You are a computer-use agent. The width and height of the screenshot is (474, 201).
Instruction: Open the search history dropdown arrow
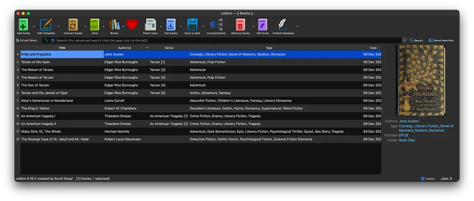405,40
